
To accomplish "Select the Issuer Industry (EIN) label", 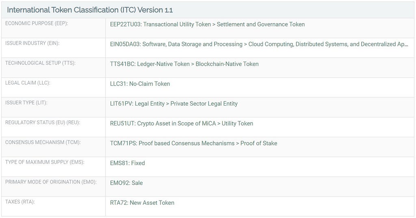I will point(32,43).
